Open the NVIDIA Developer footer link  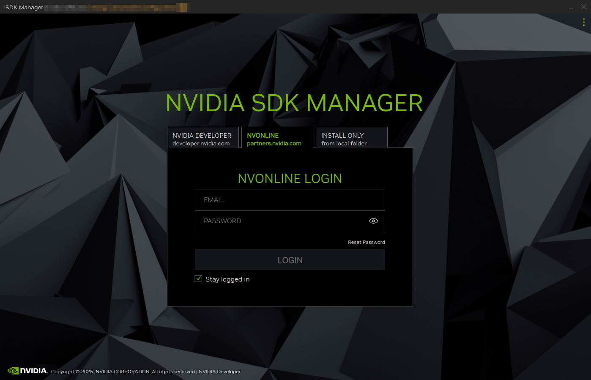220,371
